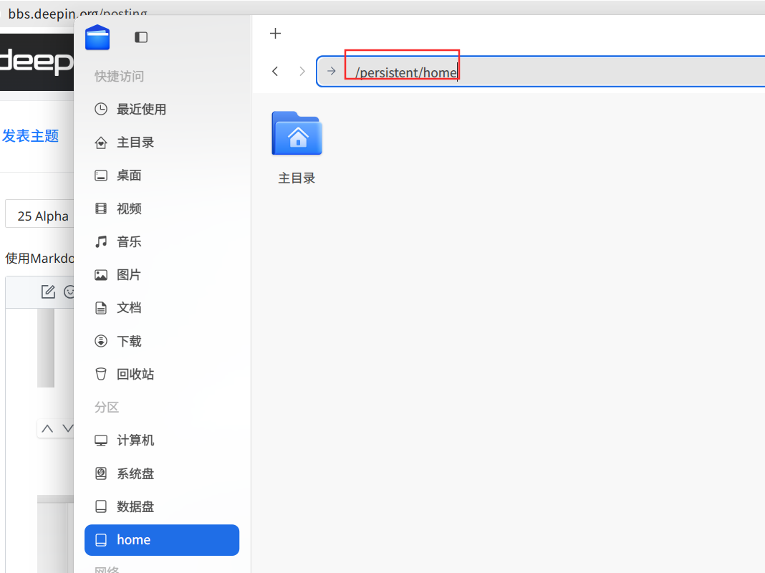The width and height of the screenshot is (765, 573).
Task: Open 图片 in the sidebar
Action: click(x=162, y=275)
